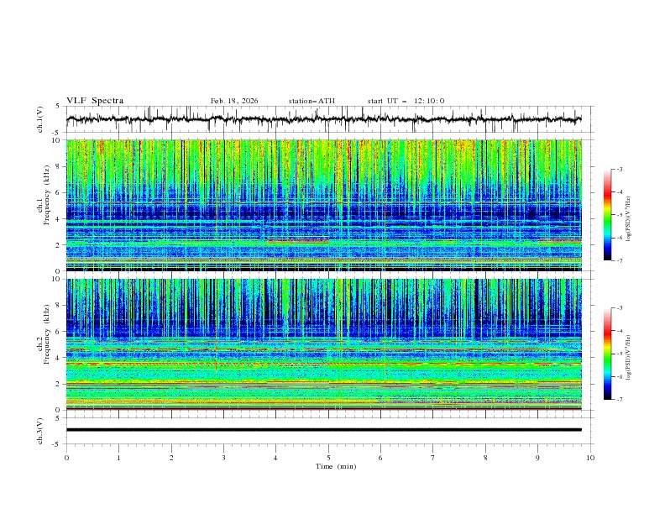Click the ch.1 "Frequency (kHz)" axis label
This screenshot has height=514, width=665.
47,196
